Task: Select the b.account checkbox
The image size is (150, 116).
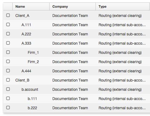Action: point(8,89)
